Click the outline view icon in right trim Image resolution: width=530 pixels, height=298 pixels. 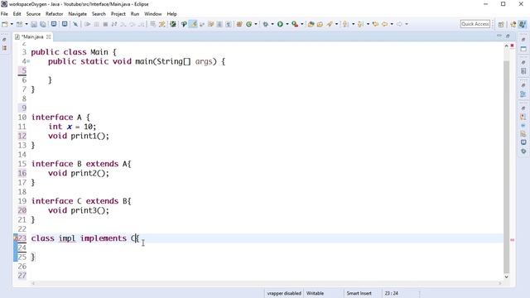(x=523, y=95)
